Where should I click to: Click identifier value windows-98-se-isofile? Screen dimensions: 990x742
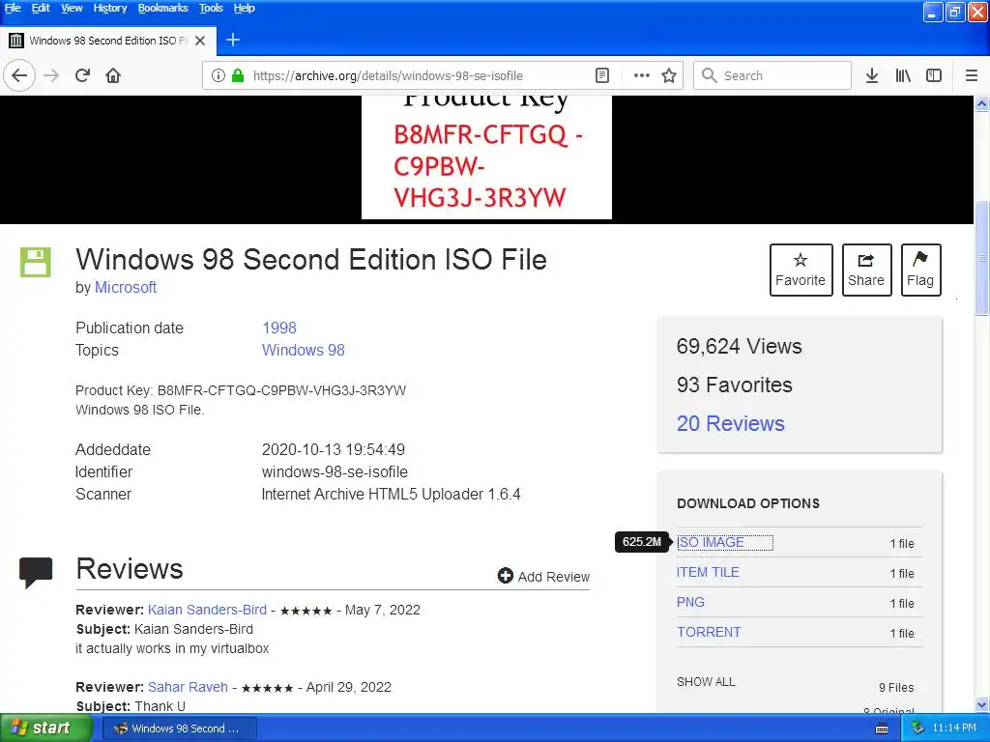(335, 471)
